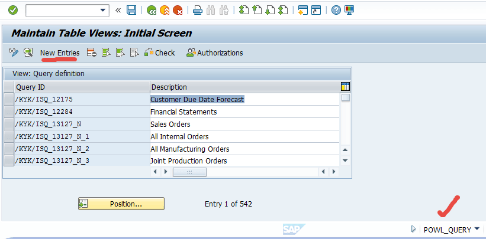Open the command field dropdown arrow
This screenshot has height=239, width=486.
click(104, 10)
